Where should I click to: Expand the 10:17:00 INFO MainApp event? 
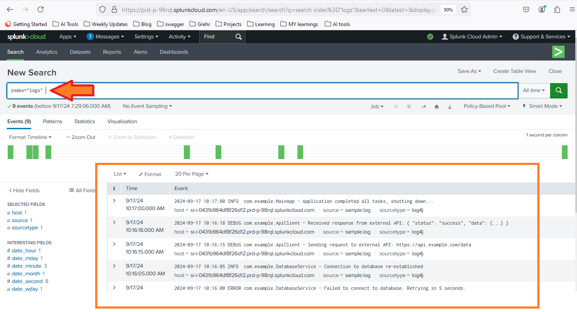pos(114,200)
